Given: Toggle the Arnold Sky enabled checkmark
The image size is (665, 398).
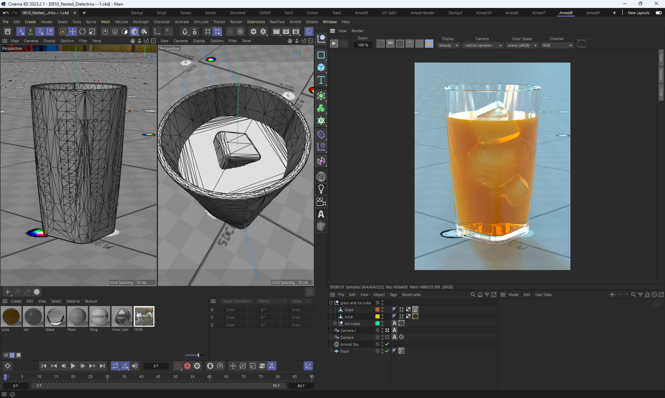Looking at the screenshot, I should click(387, 344).
